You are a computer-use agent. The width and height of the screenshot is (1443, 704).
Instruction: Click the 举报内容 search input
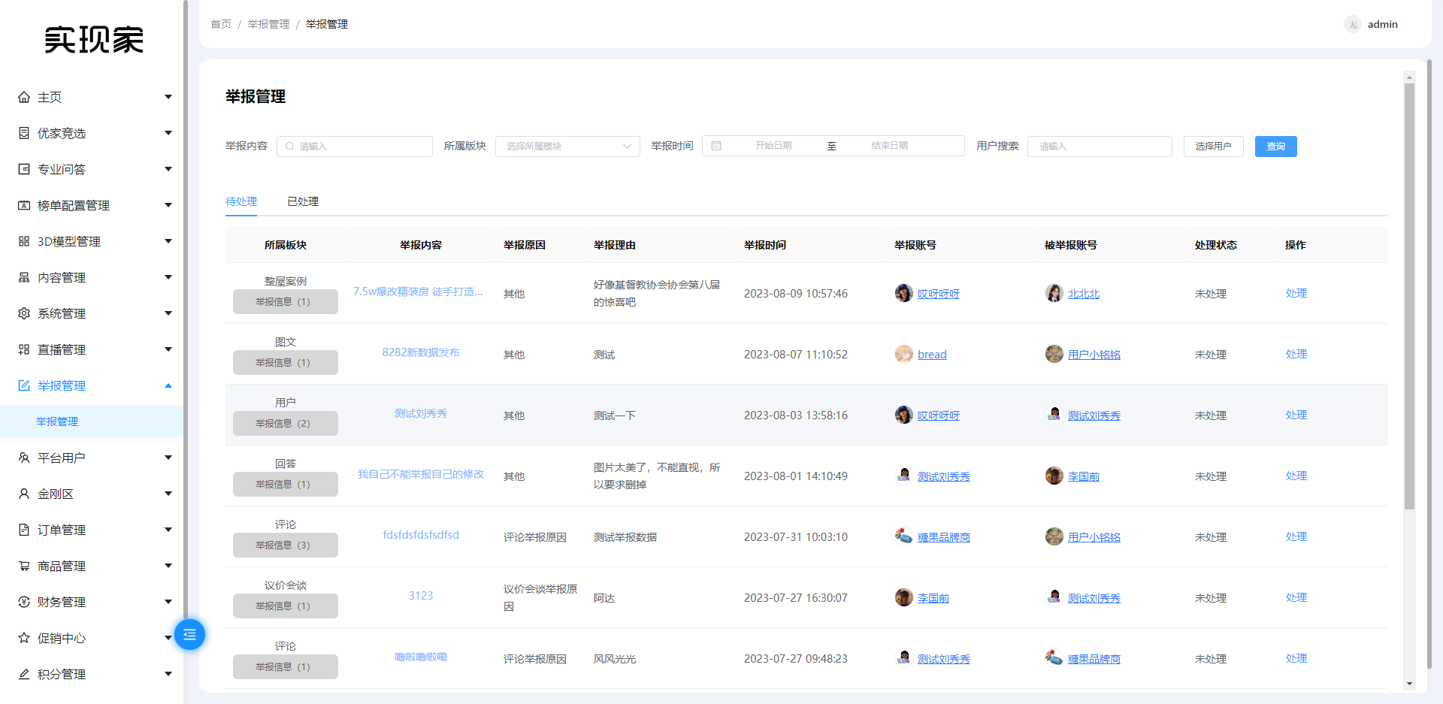tap(355, 147)
